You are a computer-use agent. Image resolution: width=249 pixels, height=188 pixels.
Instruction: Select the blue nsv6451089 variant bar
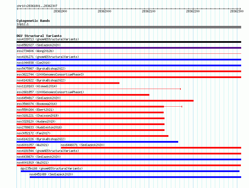(135, 177)
